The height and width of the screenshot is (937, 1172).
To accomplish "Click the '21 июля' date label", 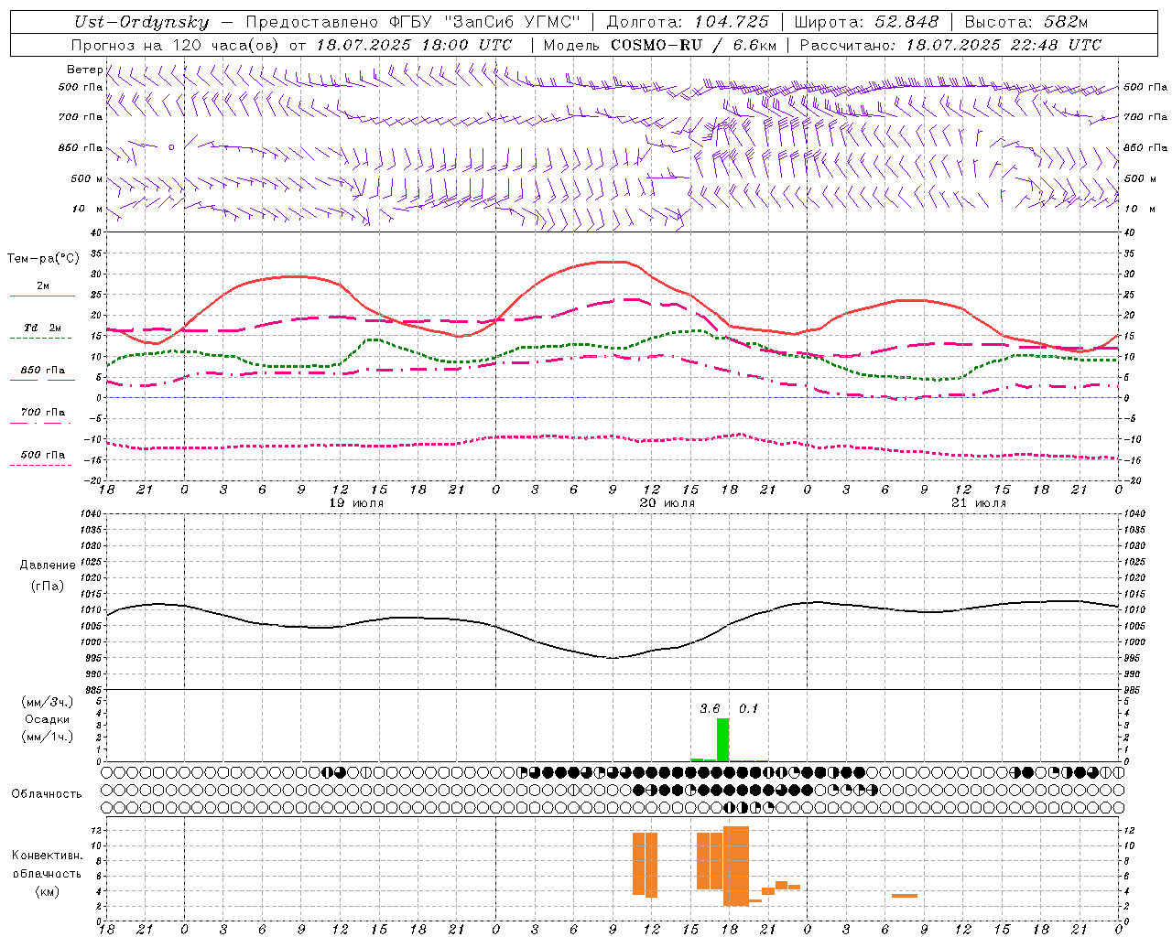I will [979, 503].
